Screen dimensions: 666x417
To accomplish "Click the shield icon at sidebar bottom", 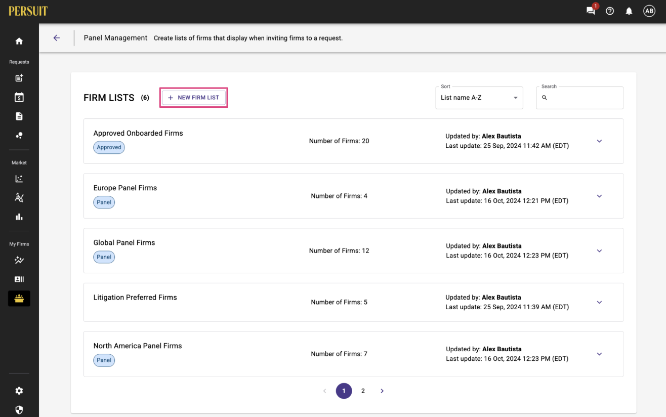I will [x=19, y=410].
